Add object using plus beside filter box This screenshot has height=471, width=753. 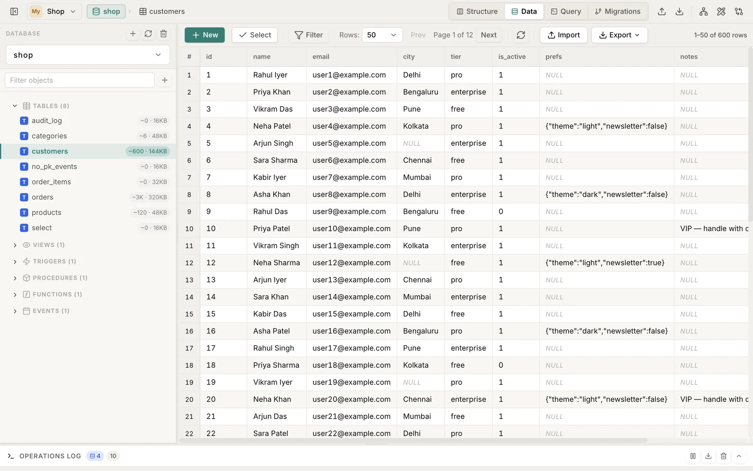(165, 80)
